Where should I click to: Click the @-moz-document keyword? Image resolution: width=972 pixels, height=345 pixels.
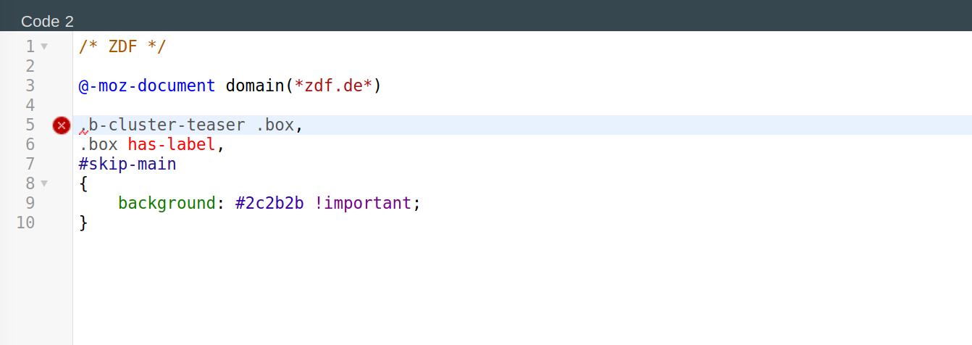coord(147,86)
